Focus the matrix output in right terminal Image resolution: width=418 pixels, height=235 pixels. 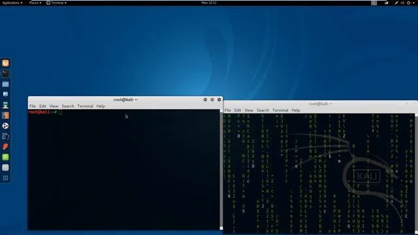pos(319,174)
